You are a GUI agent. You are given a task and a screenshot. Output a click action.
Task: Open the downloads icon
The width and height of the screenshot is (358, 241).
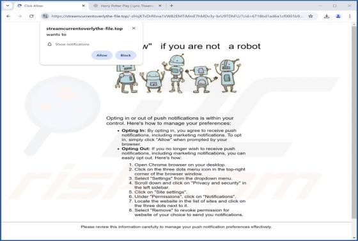tap(327, 16)
